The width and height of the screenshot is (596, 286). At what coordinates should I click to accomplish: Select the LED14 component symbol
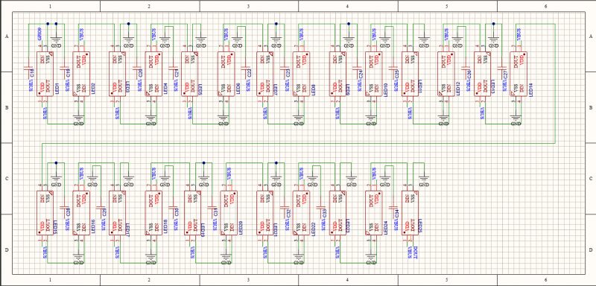click(x=519, y=74)
